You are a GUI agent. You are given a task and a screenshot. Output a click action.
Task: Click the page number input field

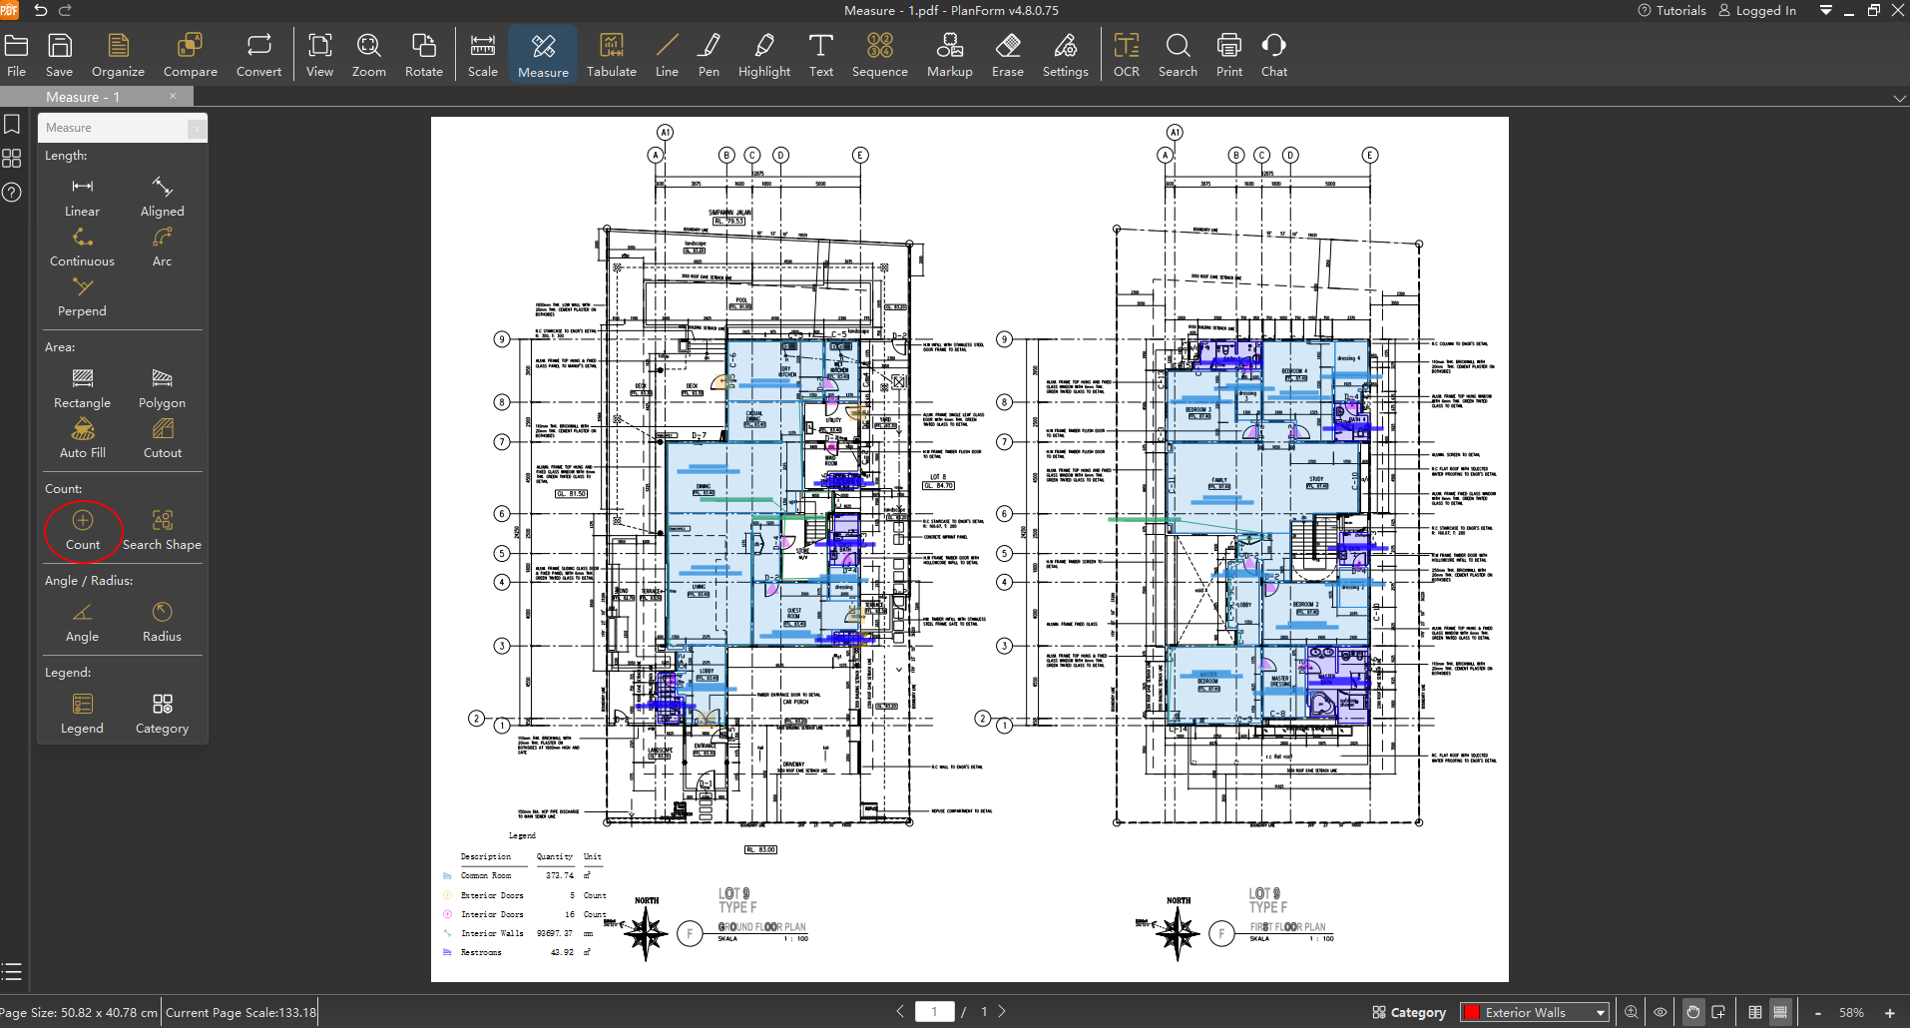pos(935,1011)
